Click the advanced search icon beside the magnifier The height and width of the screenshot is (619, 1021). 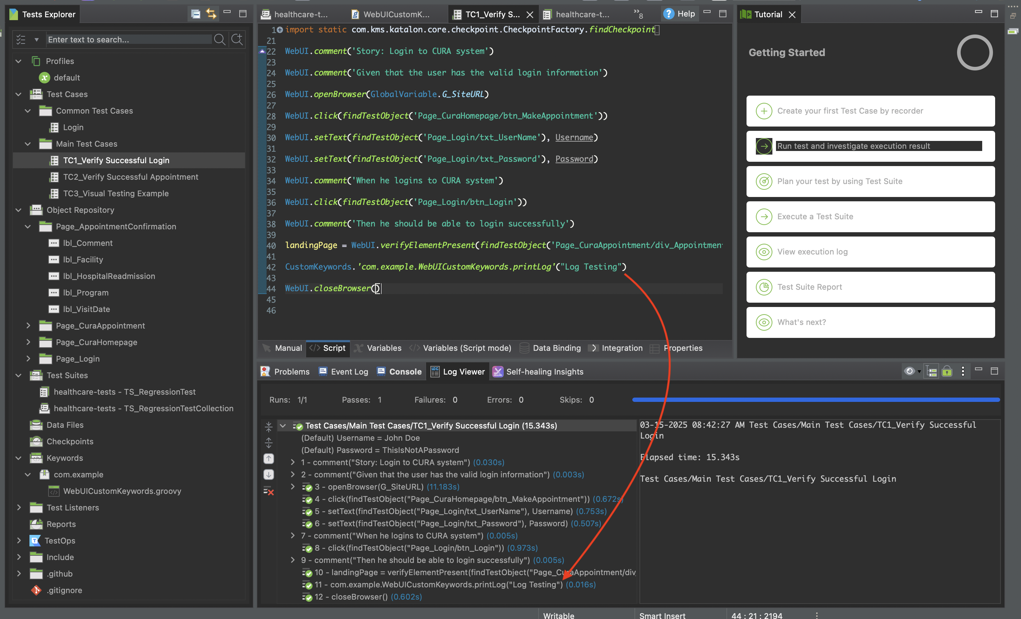click(x=237, y=40)
